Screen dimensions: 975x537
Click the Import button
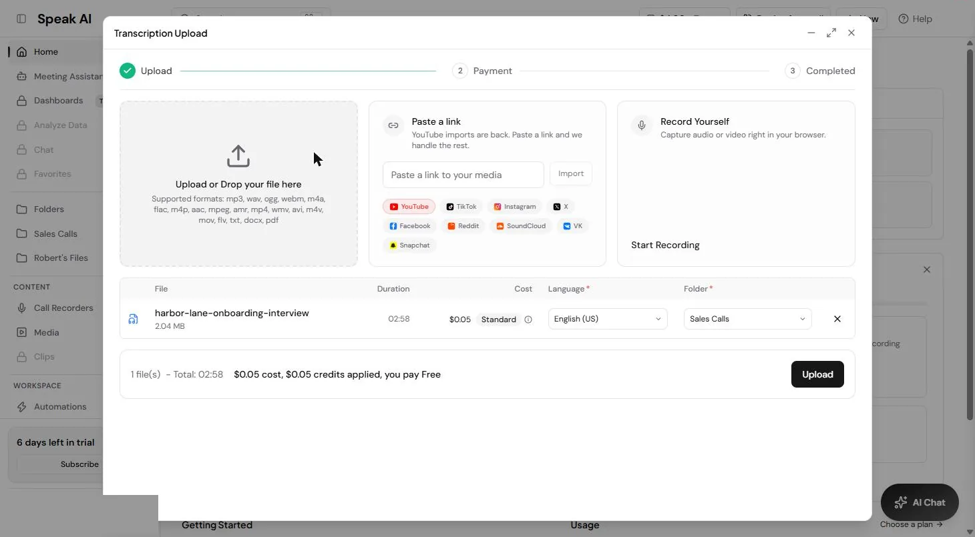[x=571, y=173]
